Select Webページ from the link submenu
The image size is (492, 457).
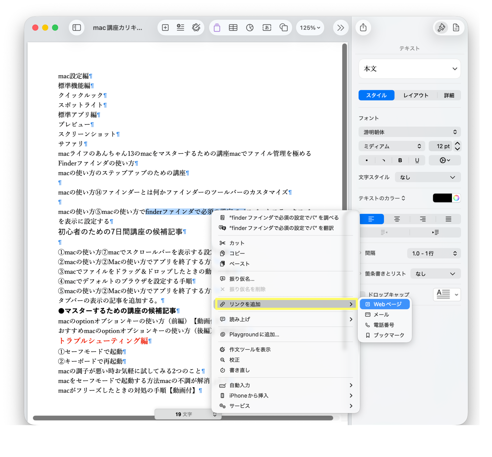(385, 304)
